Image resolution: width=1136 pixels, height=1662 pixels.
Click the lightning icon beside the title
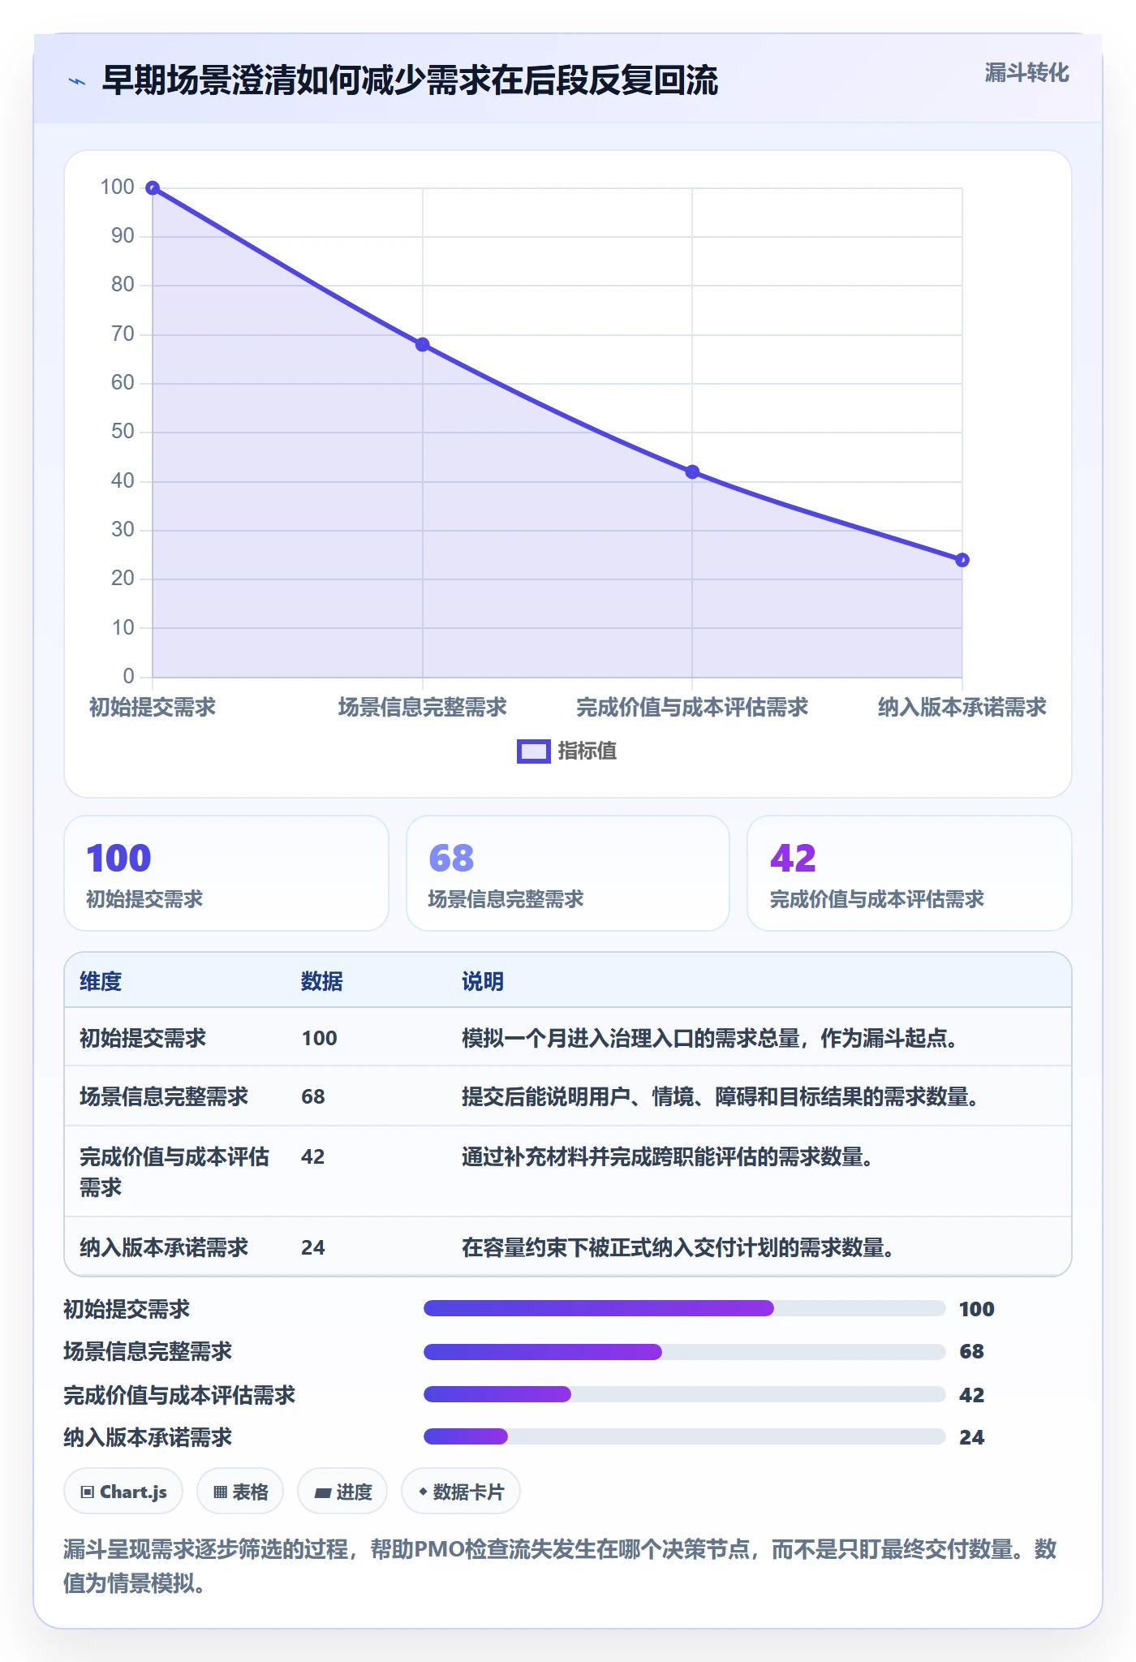[x=77, y=81]
